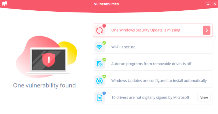Click the green checkmark badge on Wi-Fi icon
This screenshot has height=114, width=218.
coord(104,43)
